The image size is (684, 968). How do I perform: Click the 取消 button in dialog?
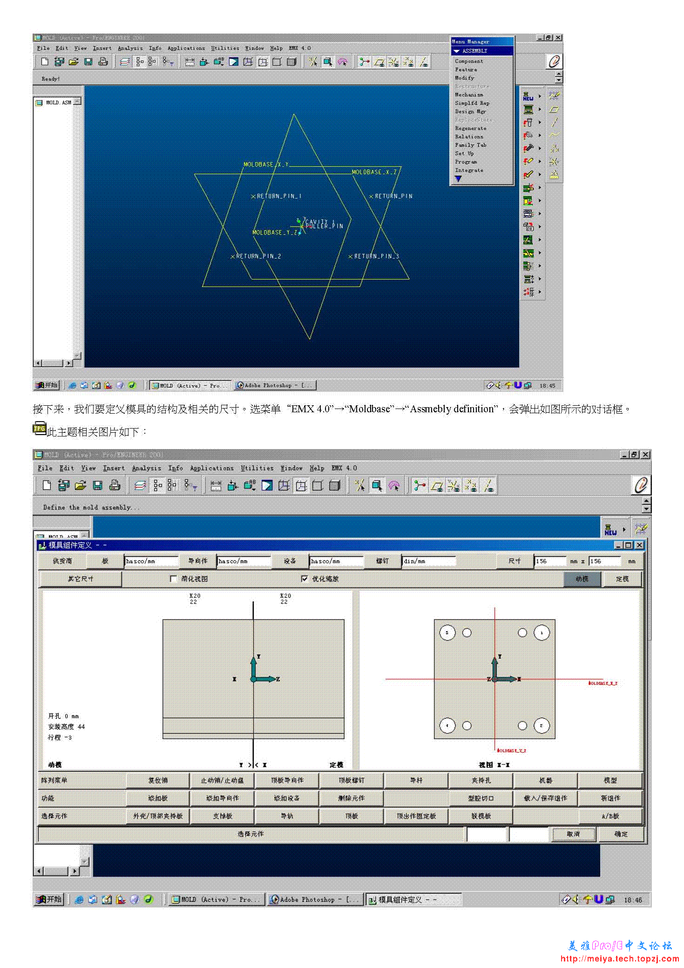tap(573, 834)
